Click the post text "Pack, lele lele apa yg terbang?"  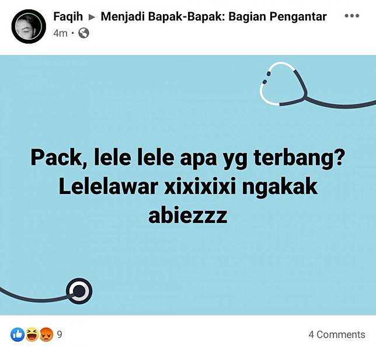click(188, 159)
